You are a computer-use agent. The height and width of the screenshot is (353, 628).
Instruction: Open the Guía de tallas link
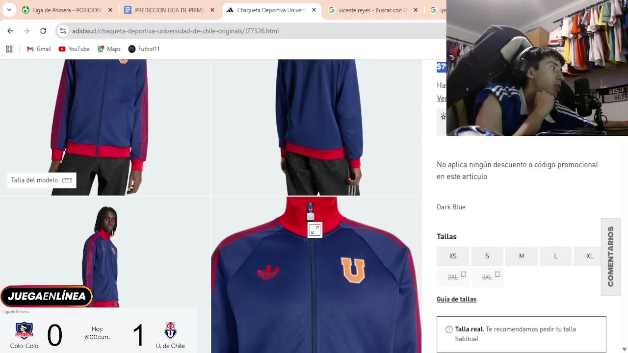click(x=456, y=299)
